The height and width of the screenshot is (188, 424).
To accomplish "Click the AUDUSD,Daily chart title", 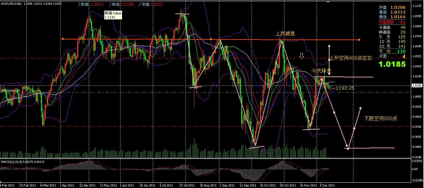I will [12, 3].
